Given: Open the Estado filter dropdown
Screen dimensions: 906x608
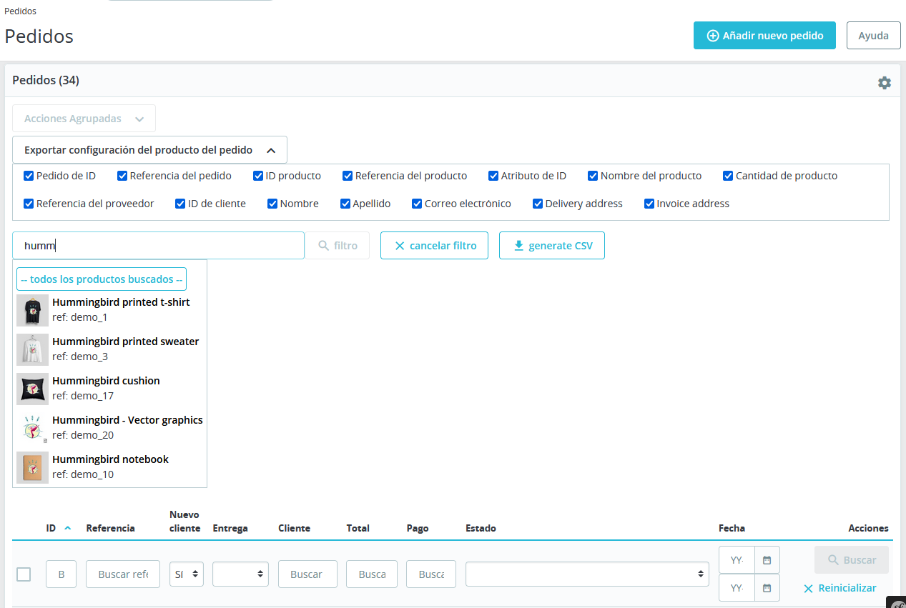Looking at the screenshot, I should pyautogui.click(x=587, y=574).
